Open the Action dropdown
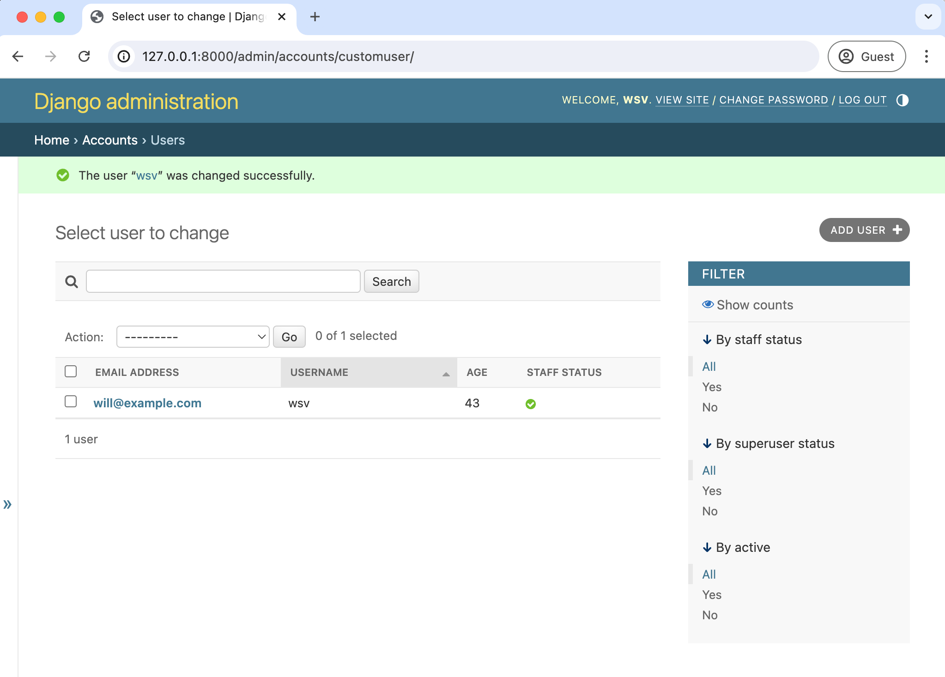The height and width of the screenshot is (677, 945). coord(193,337)
